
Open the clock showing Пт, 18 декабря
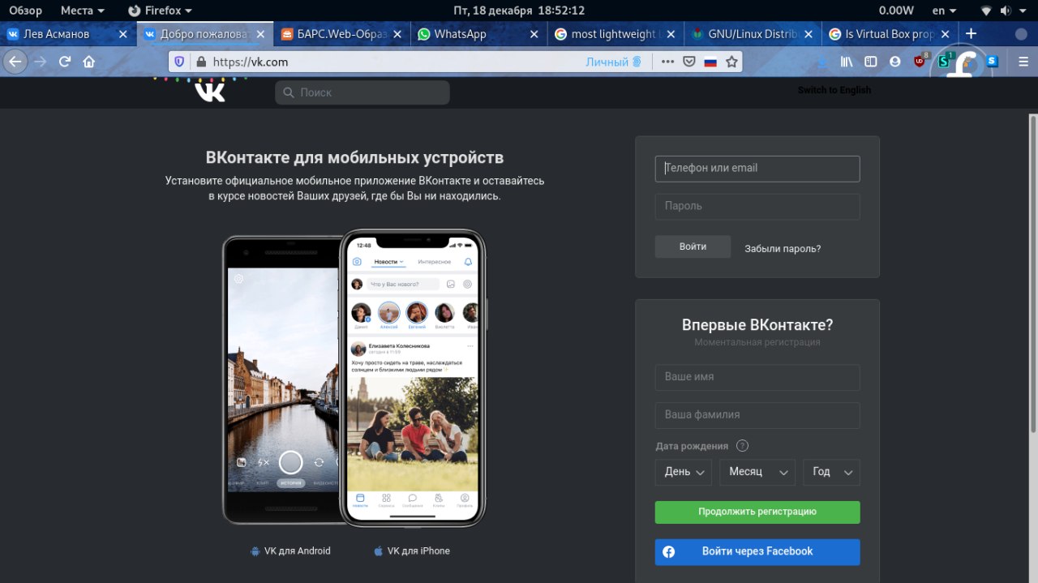pyautogui.click(x=519, y=11)
